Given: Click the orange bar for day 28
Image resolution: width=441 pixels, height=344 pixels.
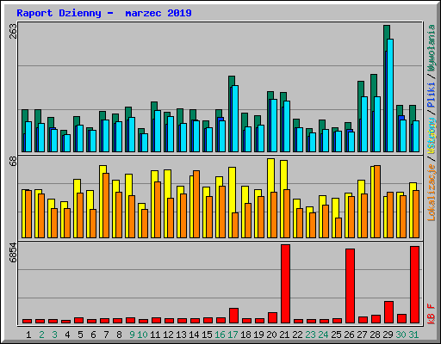Looking at the screenshot, I should tap(377, 201).
